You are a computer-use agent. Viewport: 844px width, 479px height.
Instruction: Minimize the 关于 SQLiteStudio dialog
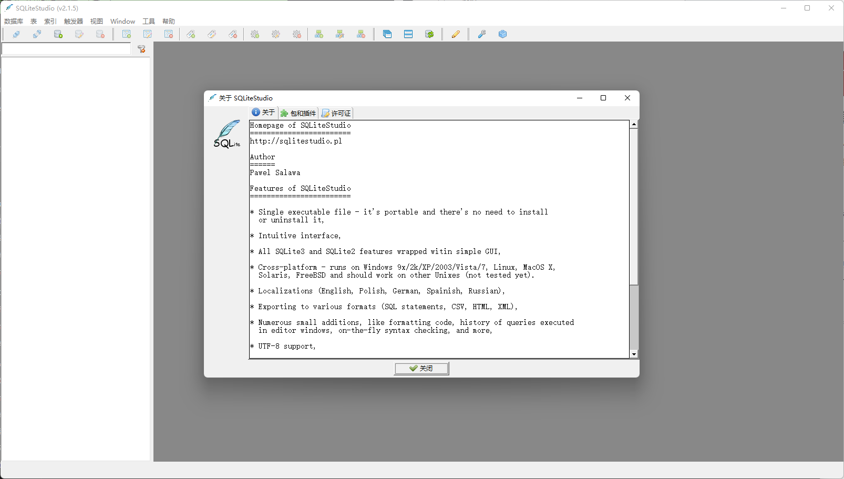[x=580, y=98]
